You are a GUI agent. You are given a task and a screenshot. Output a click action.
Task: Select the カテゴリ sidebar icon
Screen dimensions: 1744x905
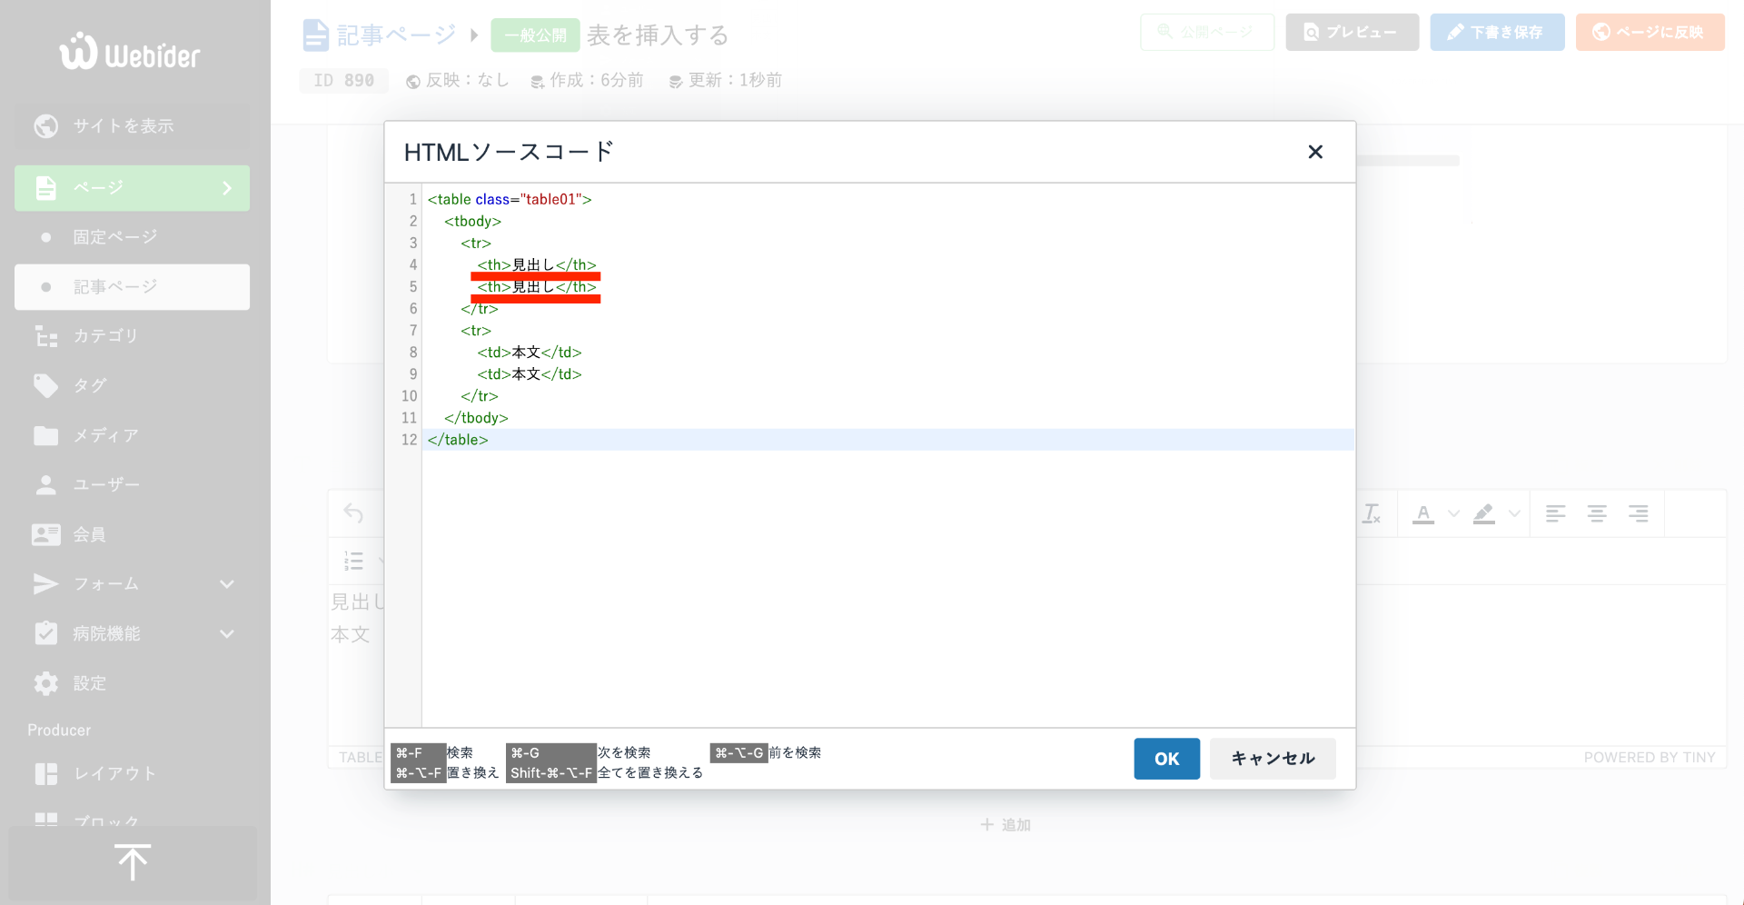tap(46, 335)
